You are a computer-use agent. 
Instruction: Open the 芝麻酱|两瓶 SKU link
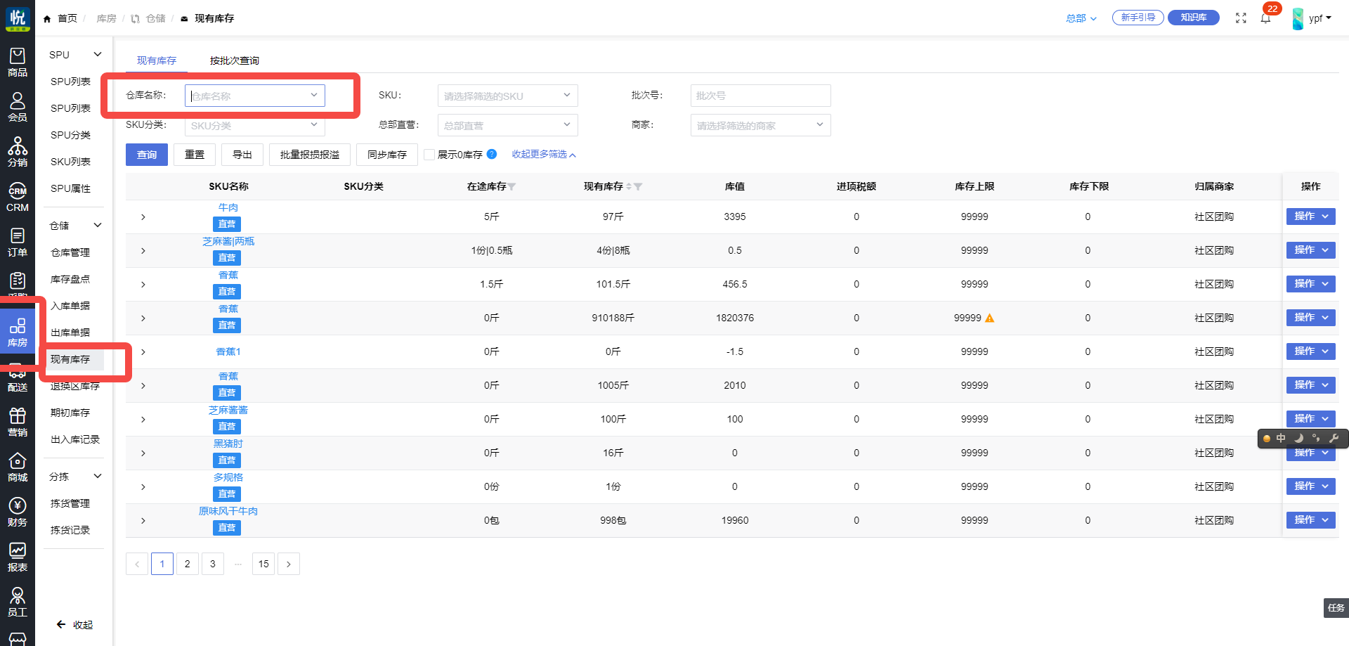click(x=228, y=241)
